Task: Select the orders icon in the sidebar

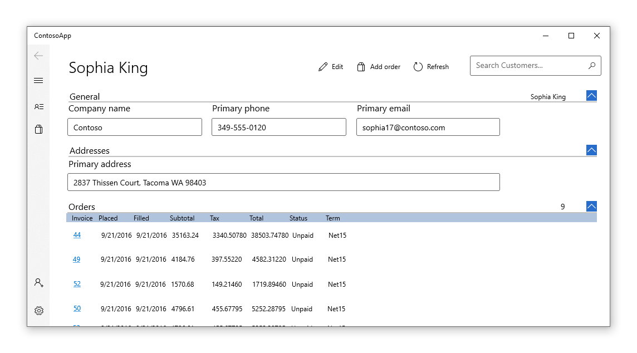Action: click(39, 130)
